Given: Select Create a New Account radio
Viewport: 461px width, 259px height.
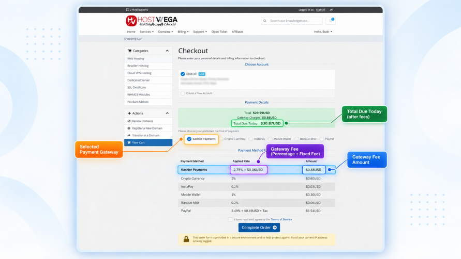Looking at the screenshot, I should (x=183, y=93).
